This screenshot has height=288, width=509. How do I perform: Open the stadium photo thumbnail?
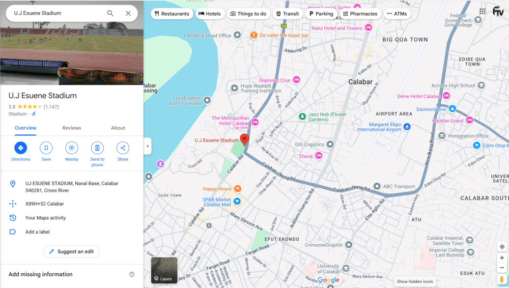pos(72,43)
